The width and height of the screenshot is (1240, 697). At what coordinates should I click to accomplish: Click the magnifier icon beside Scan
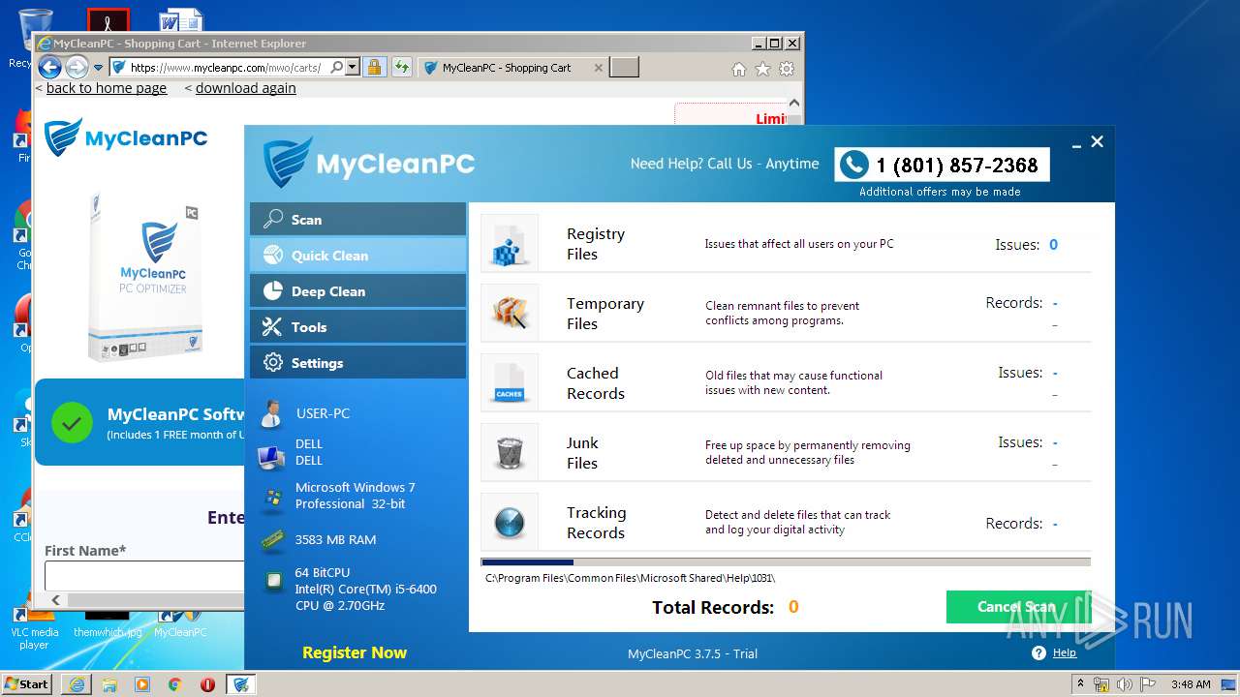coord(273,220)
